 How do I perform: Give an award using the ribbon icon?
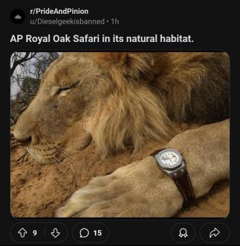[x=183, y=233]
